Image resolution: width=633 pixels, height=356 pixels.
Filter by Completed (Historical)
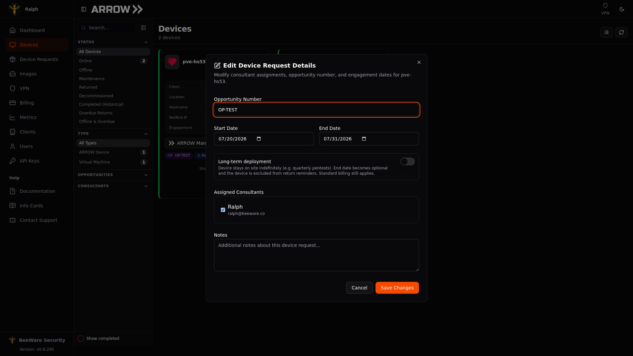tap(113, 104)
